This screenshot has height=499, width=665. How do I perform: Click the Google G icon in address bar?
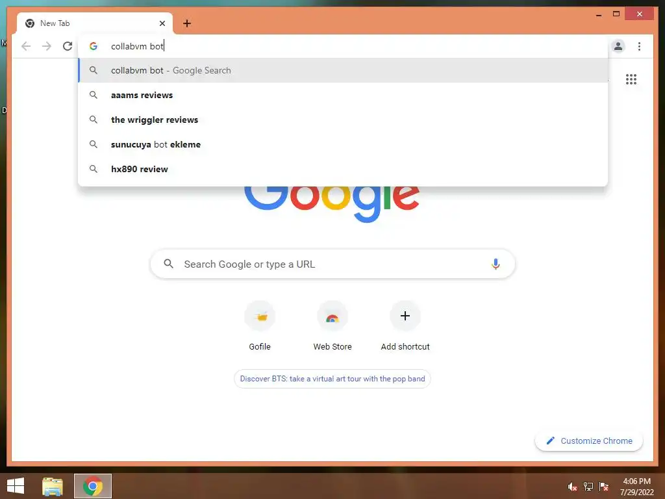tap(94, 46)
